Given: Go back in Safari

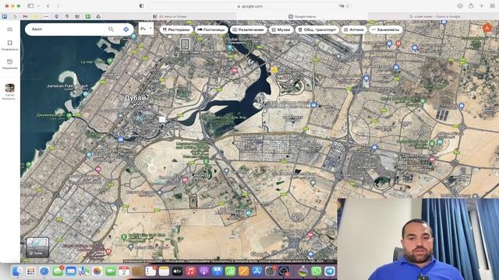Looking at the screenshot, I should [48, 5].
